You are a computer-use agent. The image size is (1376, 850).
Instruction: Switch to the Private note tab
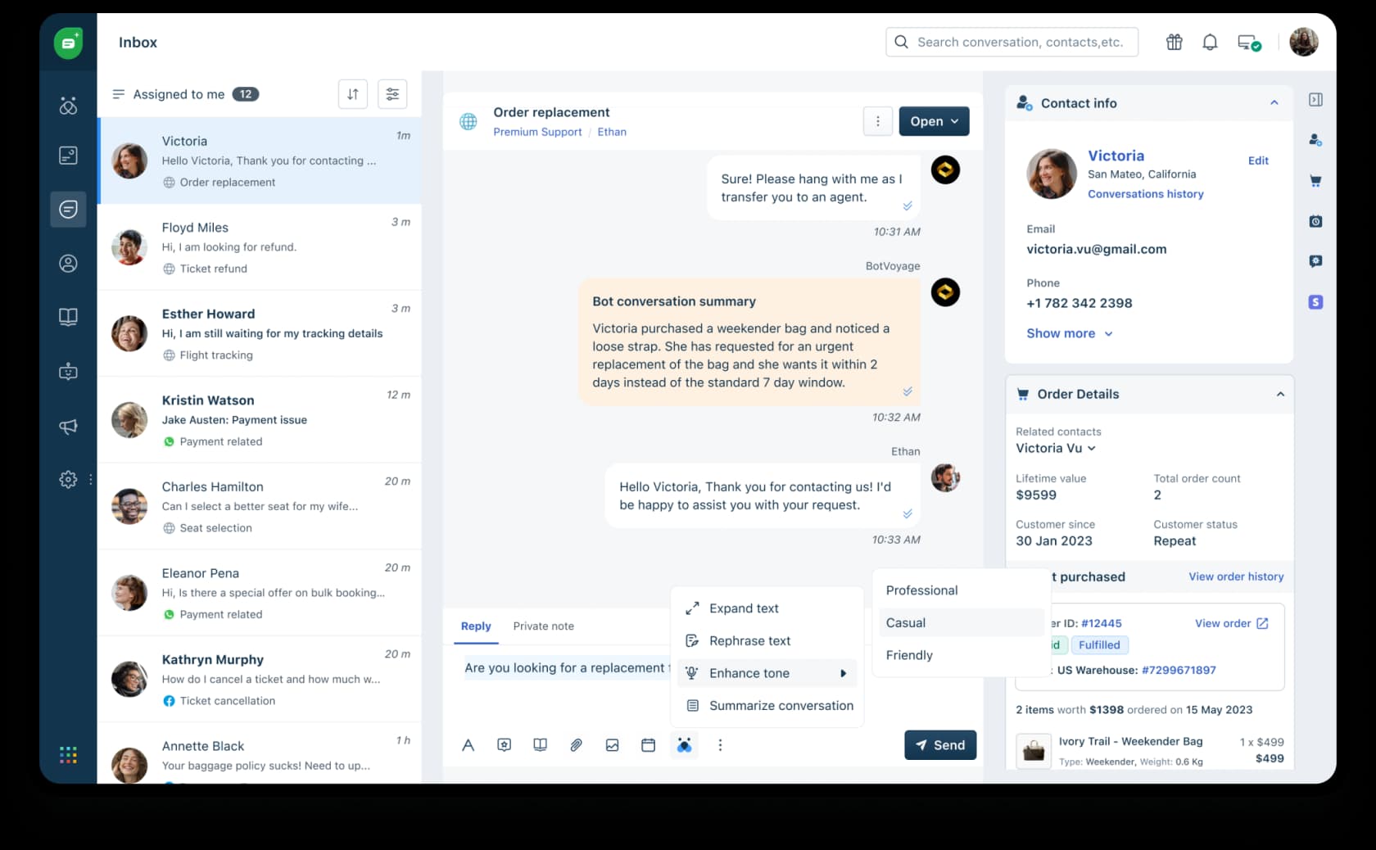tap(543, 626)
